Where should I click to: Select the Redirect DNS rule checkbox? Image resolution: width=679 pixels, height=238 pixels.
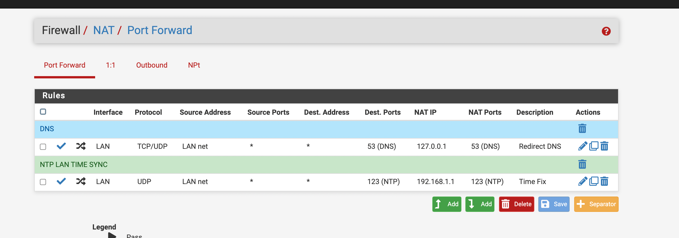(43, 147)
